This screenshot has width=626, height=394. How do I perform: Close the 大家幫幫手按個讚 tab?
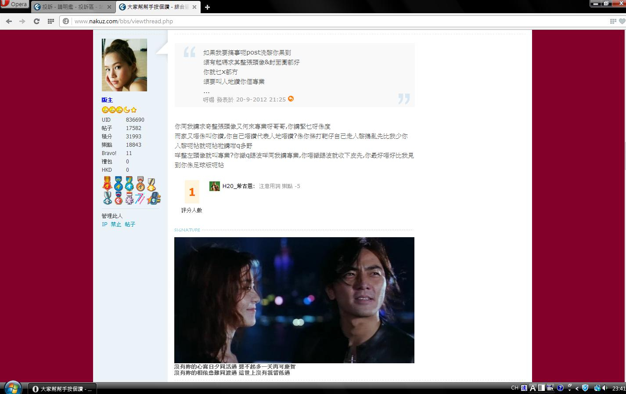(x=194, y=7)
